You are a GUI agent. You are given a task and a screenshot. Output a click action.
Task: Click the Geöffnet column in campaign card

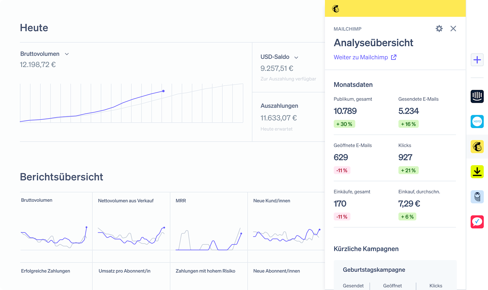click(393, 286)
